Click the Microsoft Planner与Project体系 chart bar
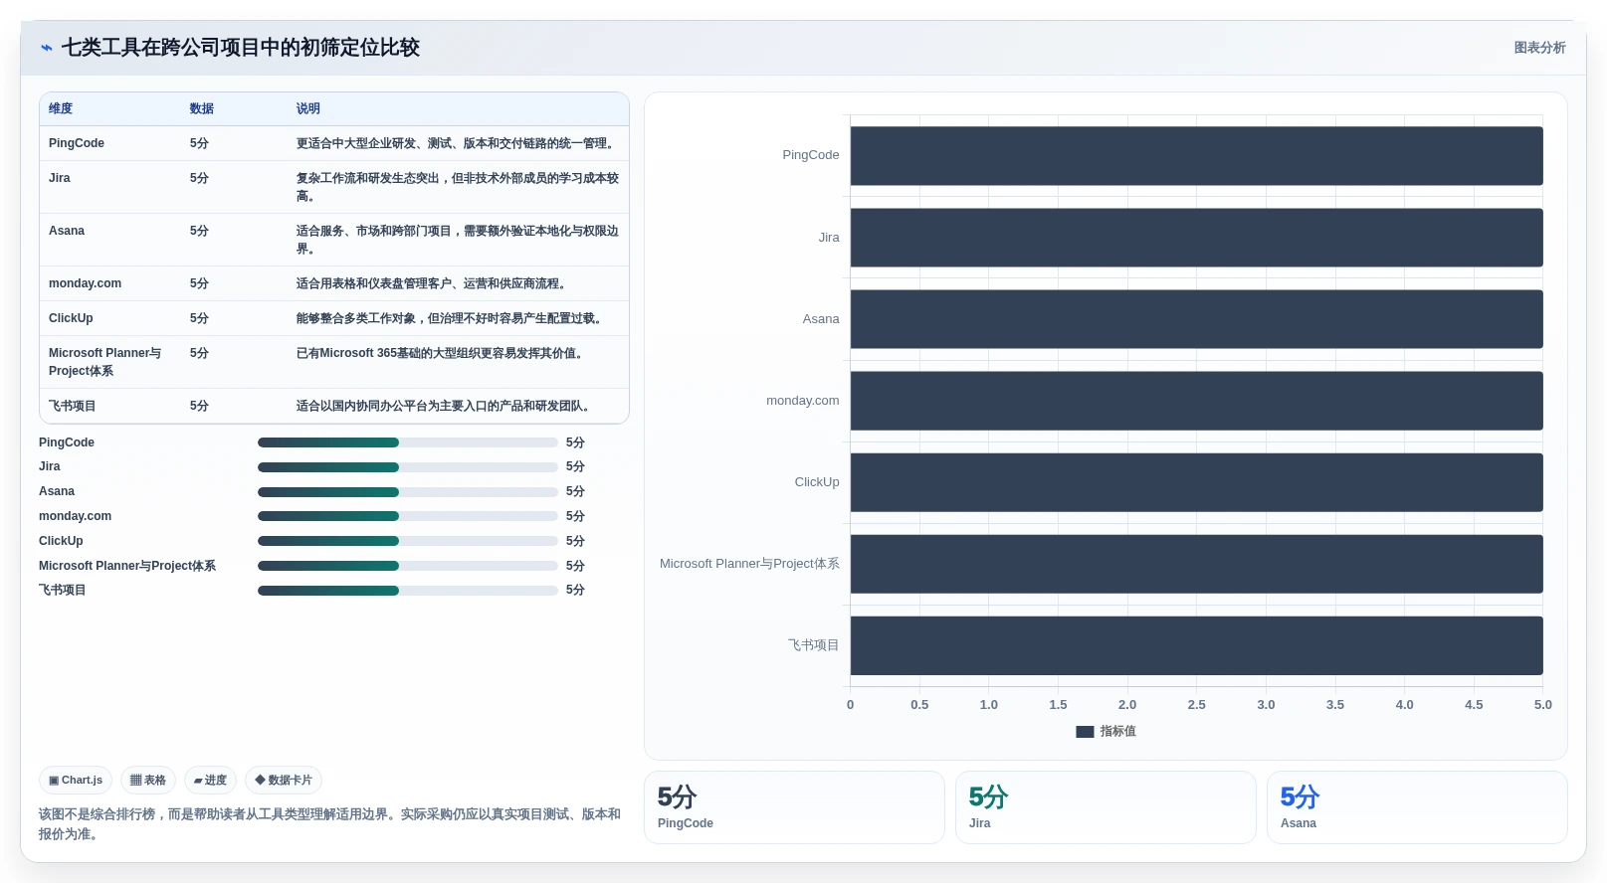The image size is (1607, 883). coord(1196,564)
